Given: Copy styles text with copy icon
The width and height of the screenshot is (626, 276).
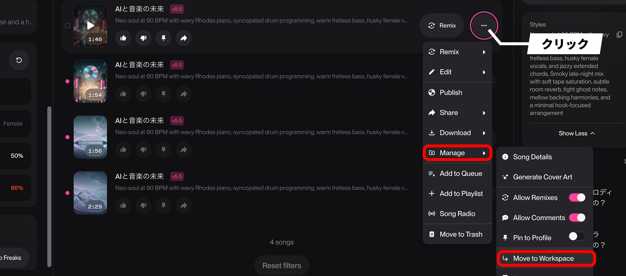Looking at the screenshot, I should 619,35.
